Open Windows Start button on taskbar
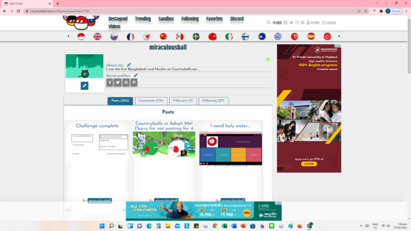The image size is (411, 231). (102, 226)
